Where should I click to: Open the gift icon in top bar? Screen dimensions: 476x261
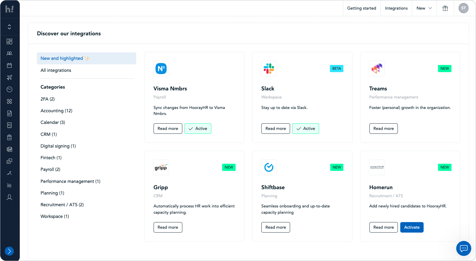click(x=445, y=8)
